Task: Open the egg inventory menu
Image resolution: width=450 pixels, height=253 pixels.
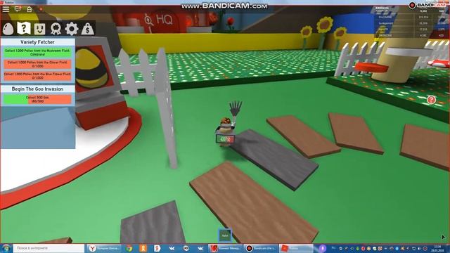Action: pyautogui.click(x=8, y=29)
